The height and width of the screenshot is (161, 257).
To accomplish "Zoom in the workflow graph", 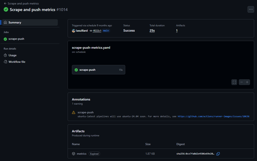I will tap(247, 82).
